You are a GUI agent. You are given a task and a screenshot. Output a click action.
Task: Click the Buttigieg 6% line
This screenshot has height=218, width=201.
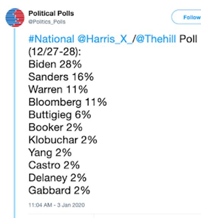[60, 115]
